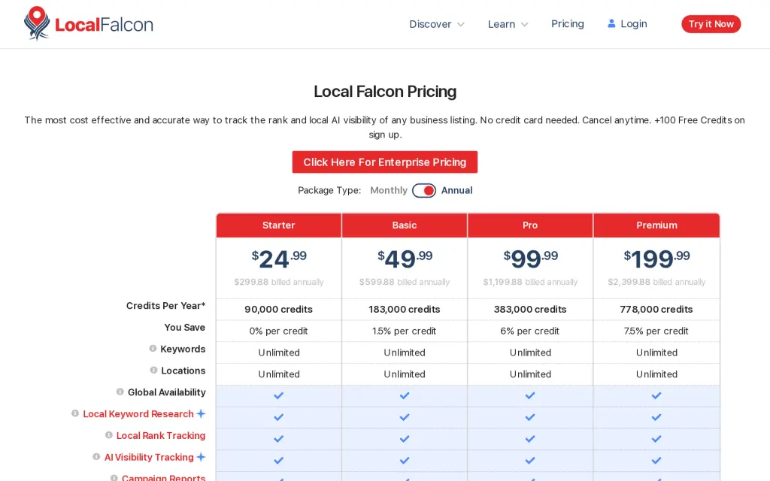Click the Starter AI Visibility Tracking checkmark
The image size is (770, 481).
tap(278, 461)
